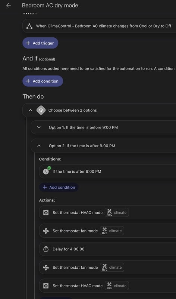Expand Option 1 before 9:00 PM

(39, 127)
